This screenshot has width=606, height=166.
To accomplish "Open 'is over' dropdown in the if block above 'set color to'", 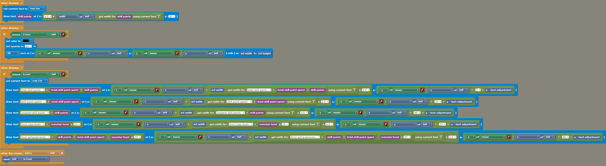I will (35, 34).
